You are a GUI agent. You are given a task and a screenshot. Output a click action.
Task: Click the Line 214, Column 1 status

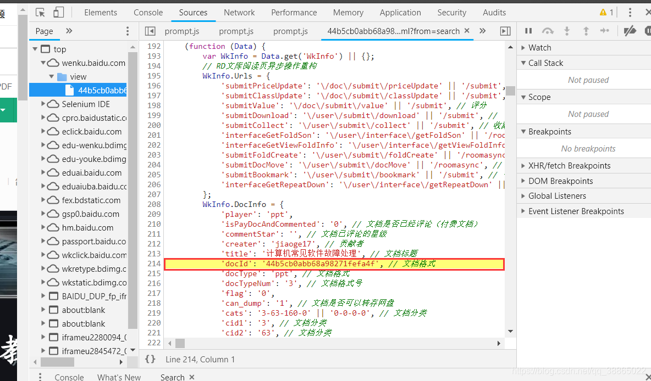click(x=200, y=360)
